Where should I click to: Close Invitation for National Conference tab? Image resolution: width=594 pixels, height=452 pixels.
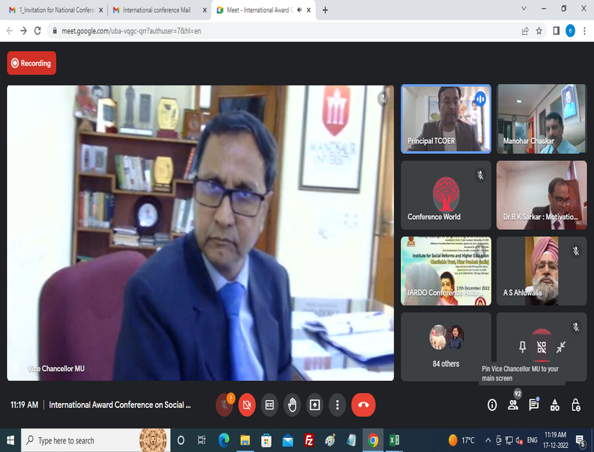101,10
